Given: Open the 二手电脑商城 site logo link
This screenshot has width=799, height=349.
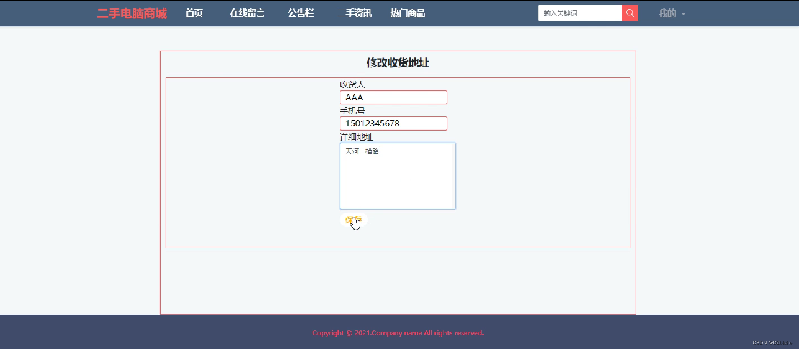Looking at the screenshot, I should (132, 13).
